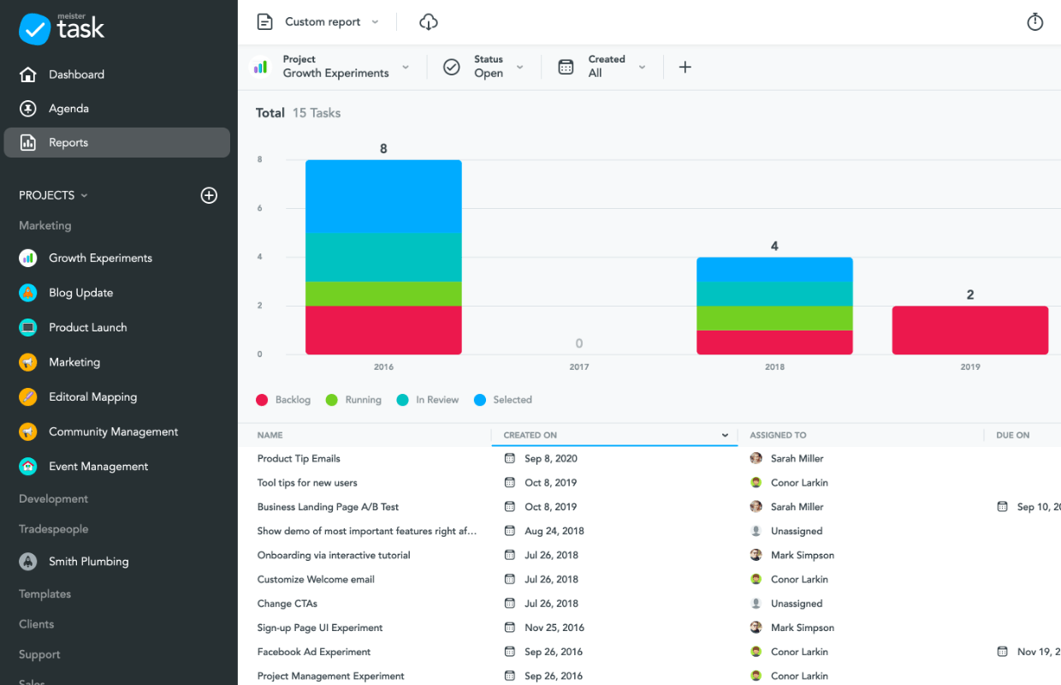Click the Agenda pin icon

click(28, 109)
